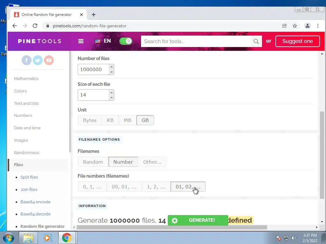Choose Other... filenames option
This screenshot has height=244, width=326.
(152, 162)
